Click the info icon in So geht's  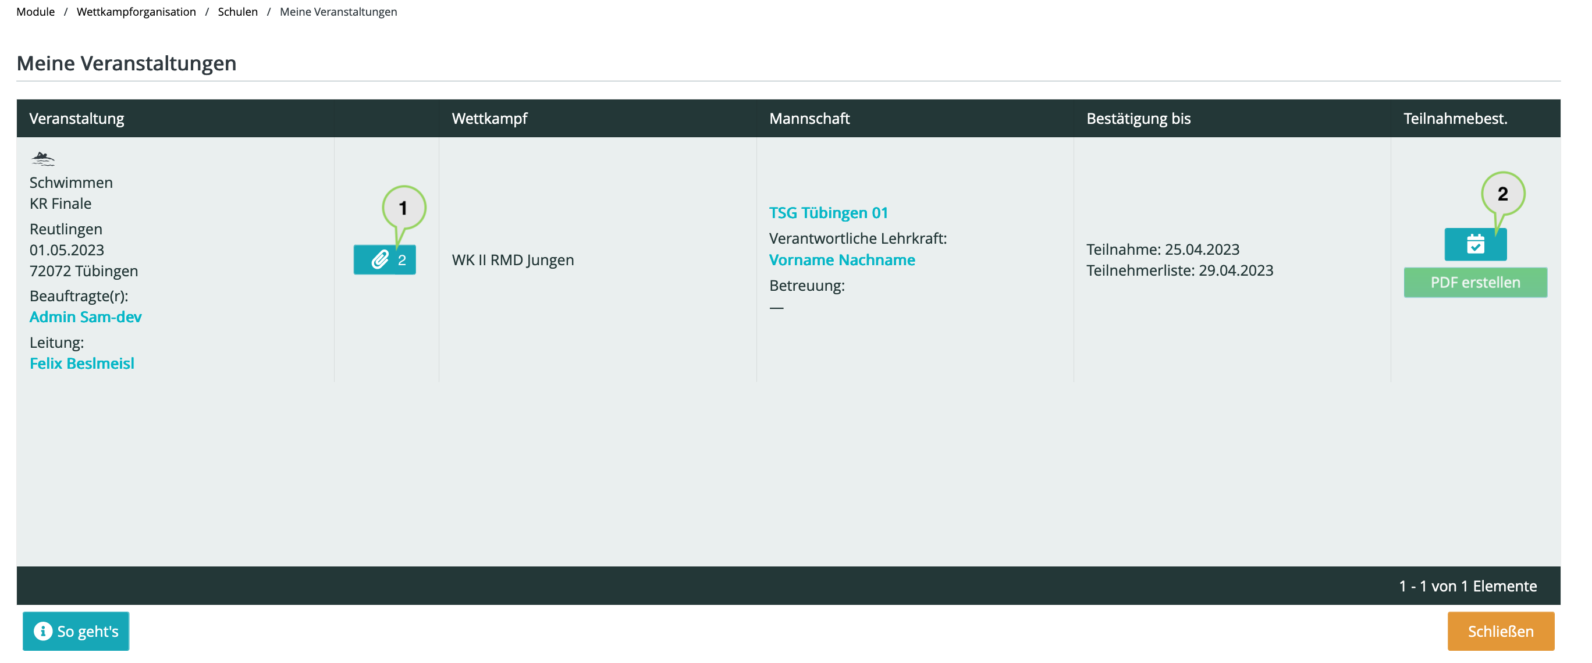(x=42, y=631)
